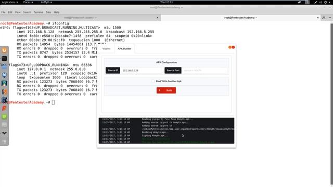Image resolution: width=333 pixels, height=187 pixels.
Task: Click the Source IP input field
Action: coord(142,71)
